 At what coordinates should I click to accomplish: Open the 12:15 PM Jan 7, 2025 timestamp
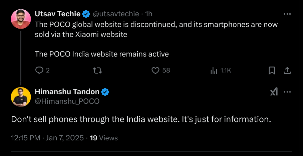(47, 138)
